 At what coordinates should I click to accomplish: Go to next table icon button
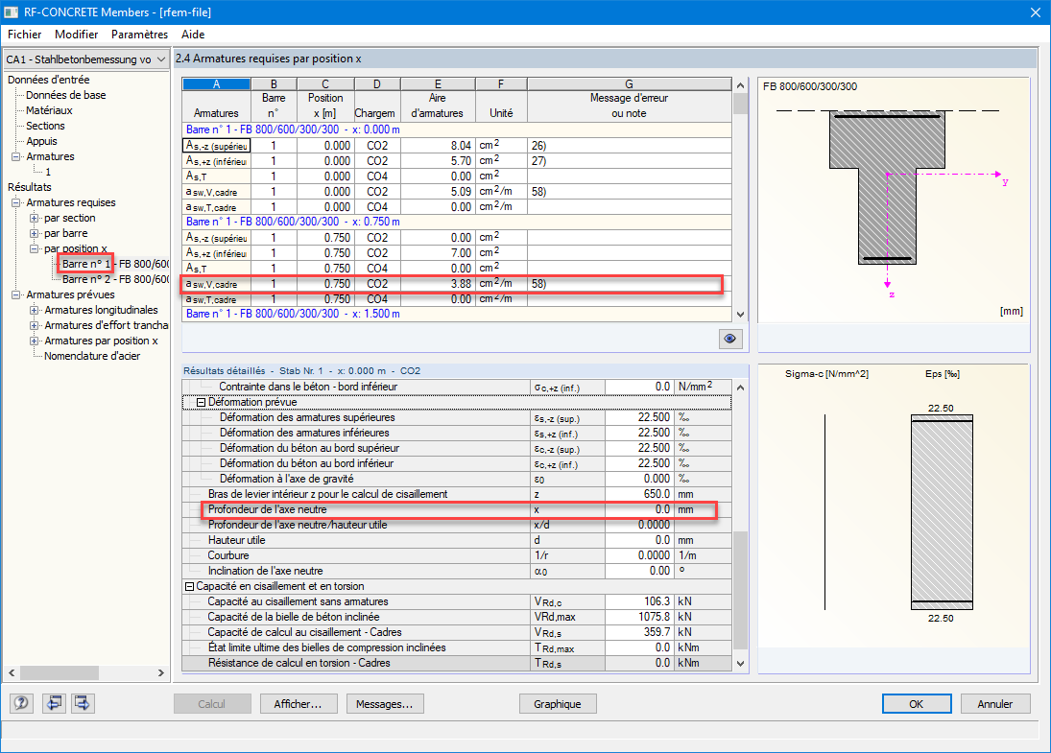point(83,703)
